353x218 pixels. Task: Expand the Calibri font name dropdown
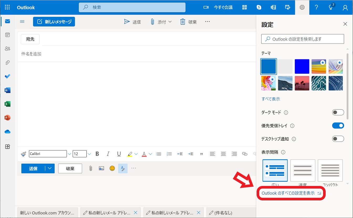pos(69,154)
